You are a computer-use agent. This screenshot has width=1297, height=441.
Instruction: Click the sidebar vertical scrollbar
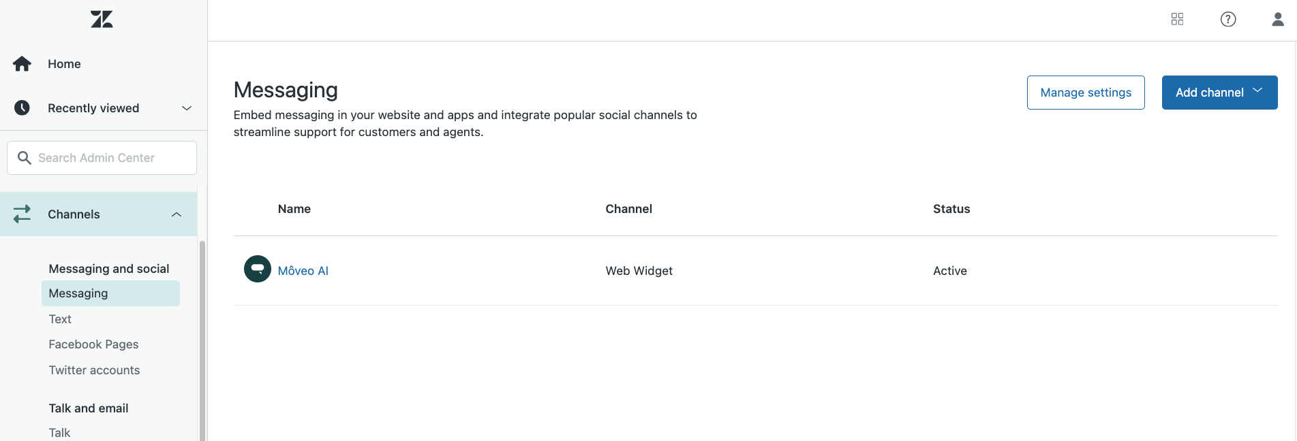202,340
